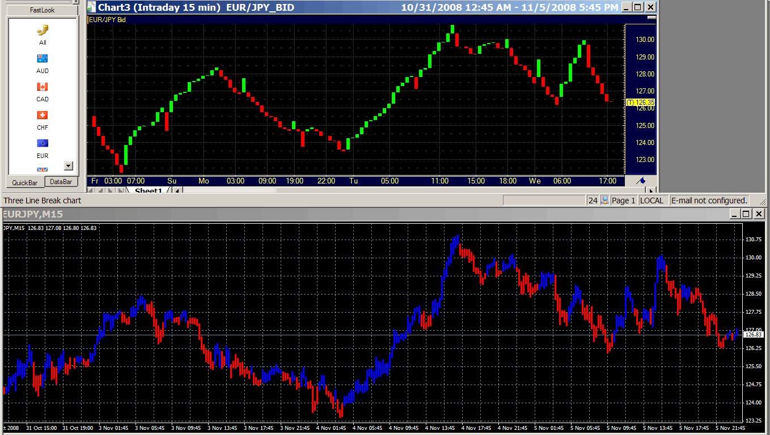Click the EURJPY M15 OHLC info line

point(50,228)
